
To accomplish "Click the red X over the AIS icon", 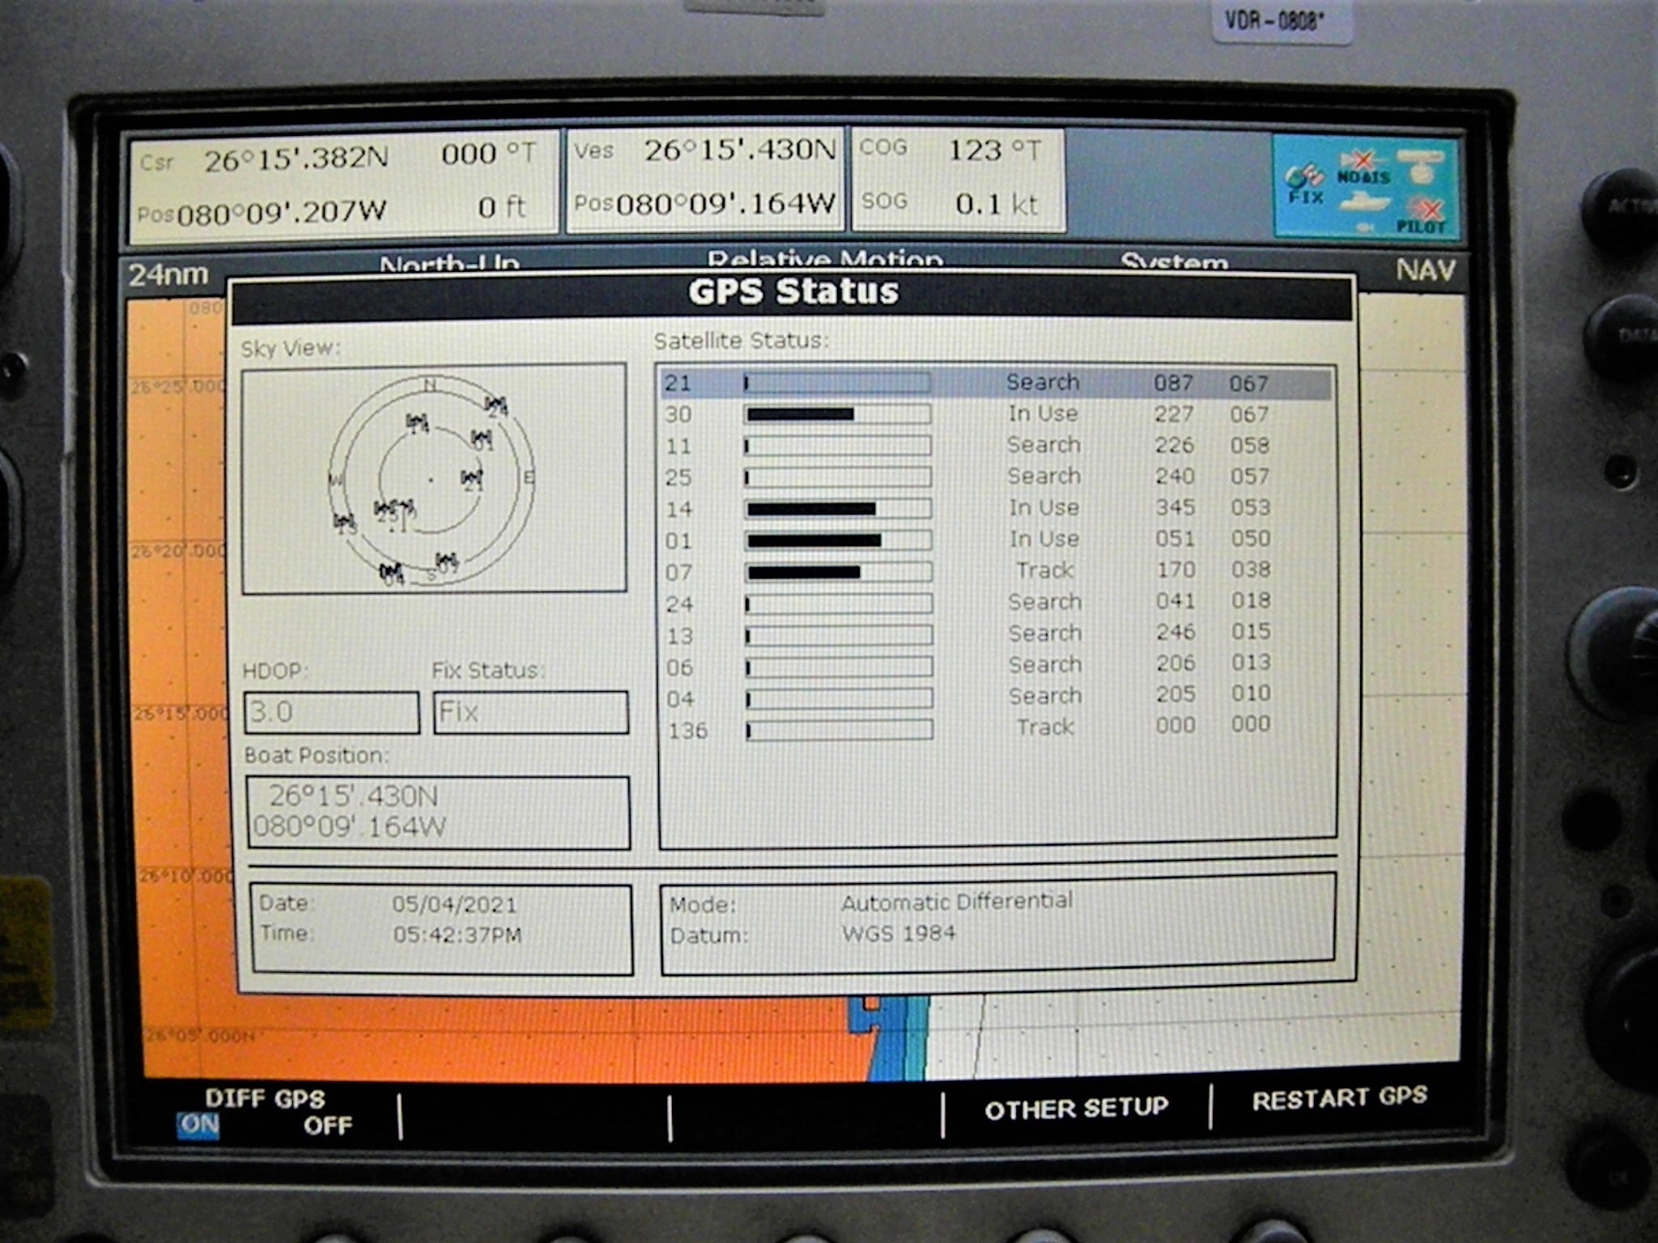I will click(x=1363, y=160).
